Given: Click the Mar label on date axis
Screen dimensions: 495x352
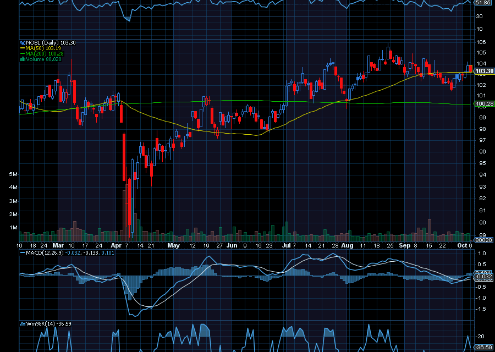Looking at the screenshot, I should [58, 245].
